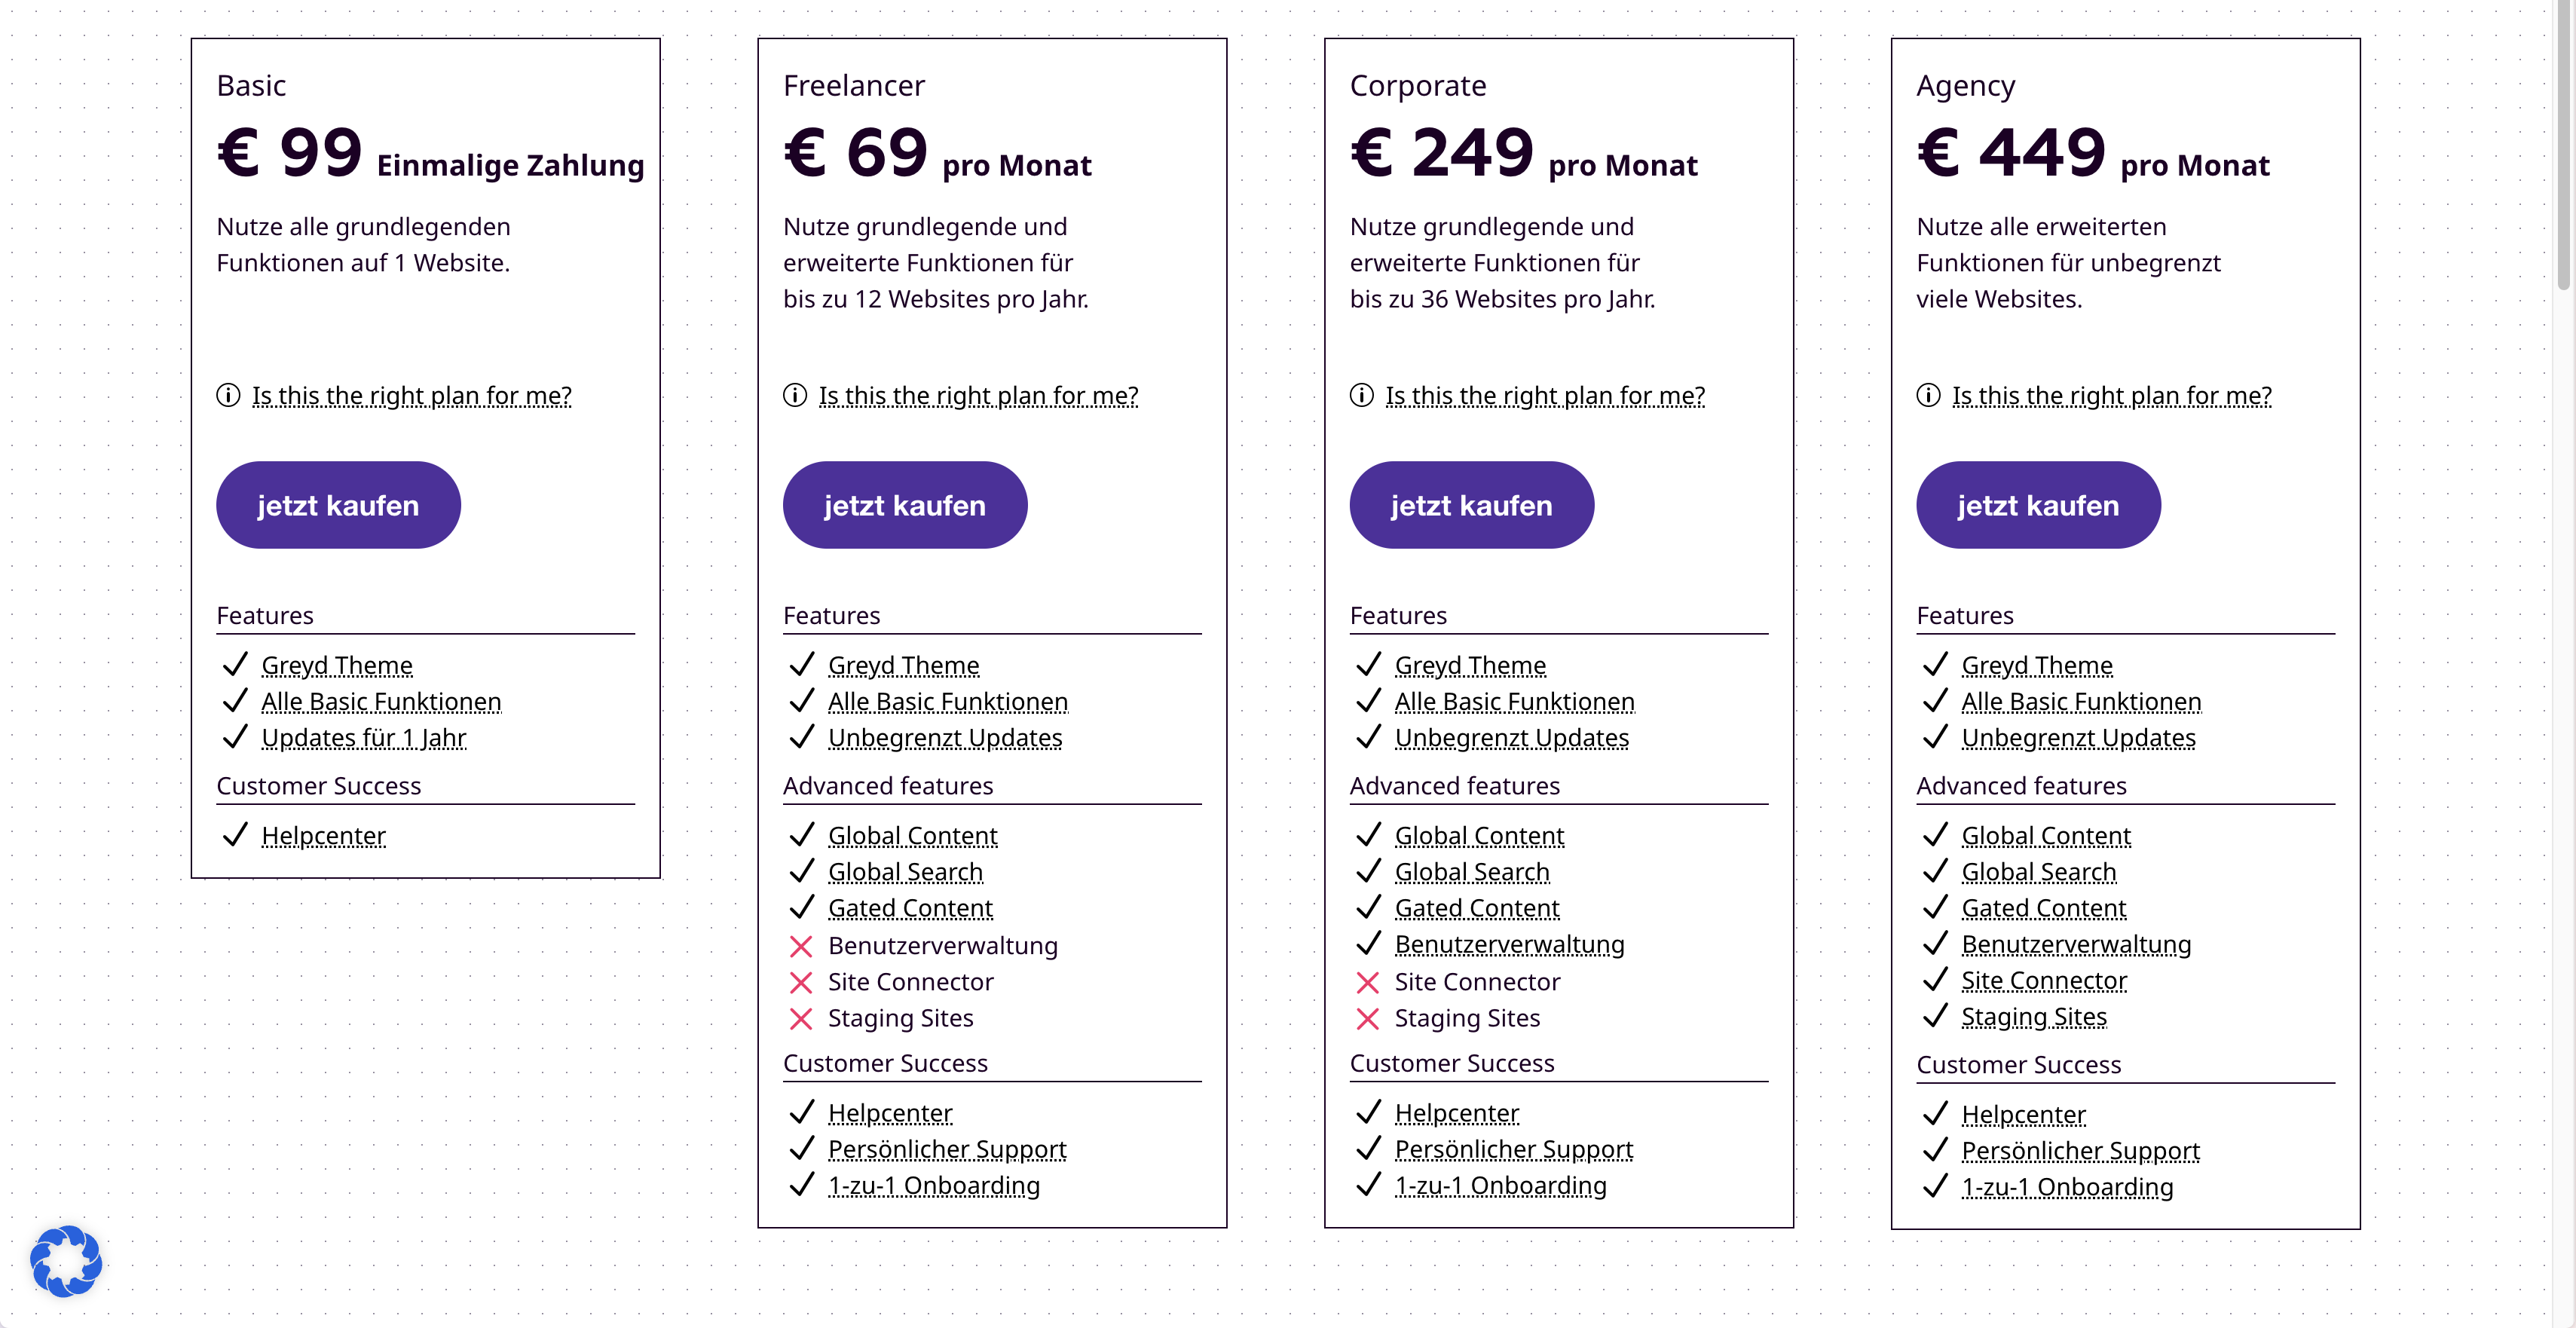Click Updates für 1 Jahr in Basic

tap(364, 738)
